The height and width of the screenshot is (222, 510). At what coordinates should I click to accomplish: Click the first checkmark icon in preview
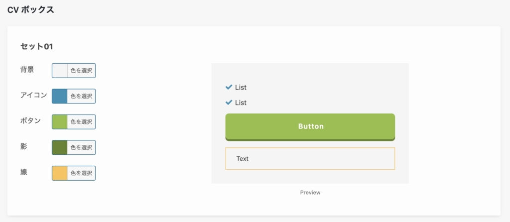[229, 87]
